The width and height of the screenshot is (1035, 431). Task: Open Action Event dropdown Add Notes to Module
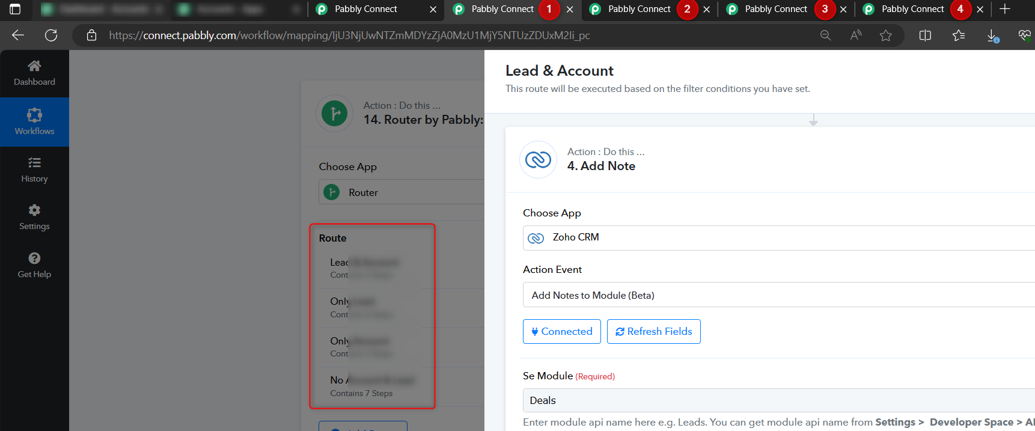778,295
